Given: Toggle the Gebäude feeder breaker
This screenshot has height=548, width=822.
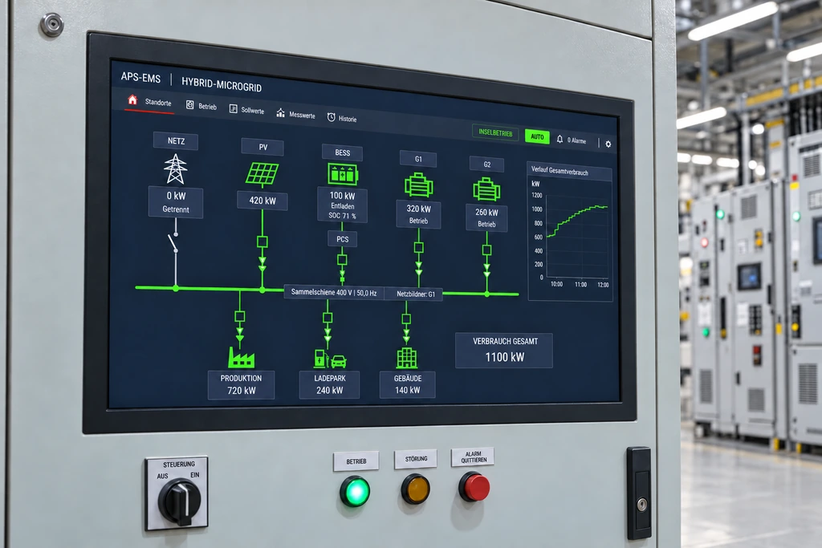Looking at the screenshot, I should pyautogui.click(x=406, y=319).
